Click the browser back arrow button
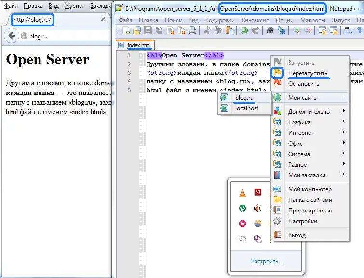Screen dimensions: 364x278 tap(12, 36)
